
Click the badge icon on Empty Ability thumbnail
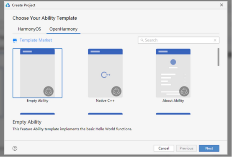(49, 91)
